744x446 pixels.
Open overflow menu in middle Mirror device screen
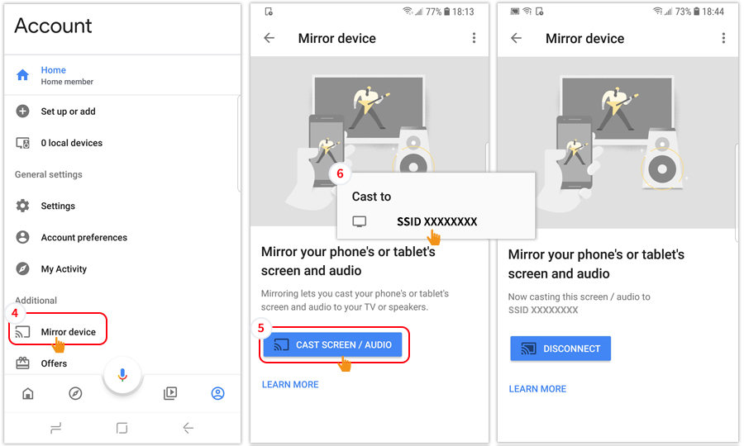(x=474, y=38)
